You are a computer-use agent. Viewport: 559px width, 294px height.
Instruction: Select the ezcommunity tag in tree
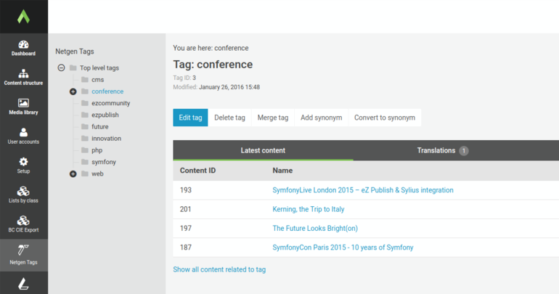pos(110,103)
